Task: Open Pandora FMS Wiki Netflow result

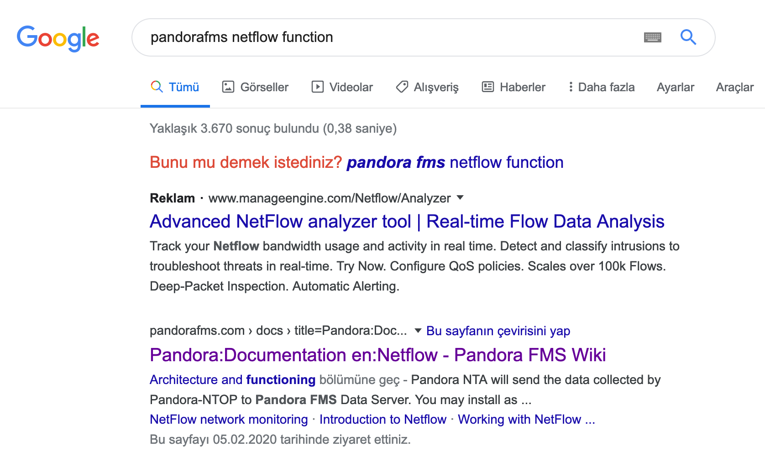Action: click(x=378, y=355)
